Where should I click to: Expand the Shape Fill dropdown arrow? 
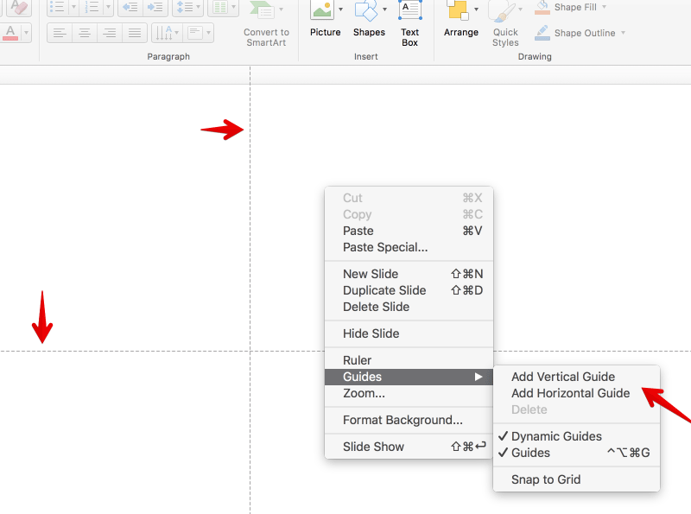point(604,8)
